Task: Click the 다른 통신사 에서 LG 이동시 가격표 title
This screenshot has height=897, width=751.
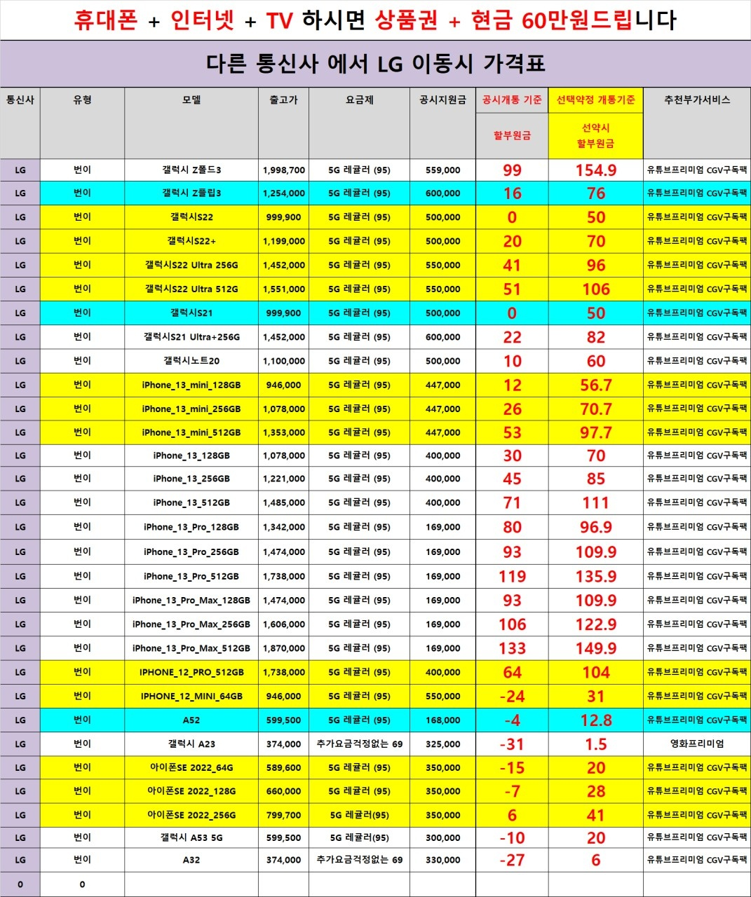Action: pos(375,64)
